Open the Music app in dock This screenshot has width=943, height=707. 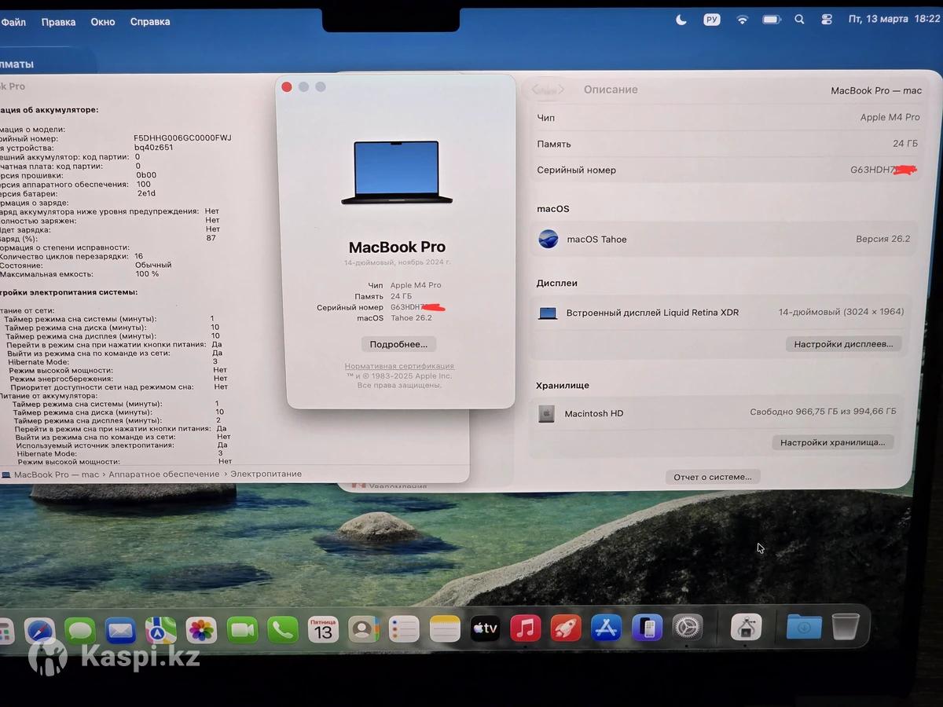click(x=525, y=628)
